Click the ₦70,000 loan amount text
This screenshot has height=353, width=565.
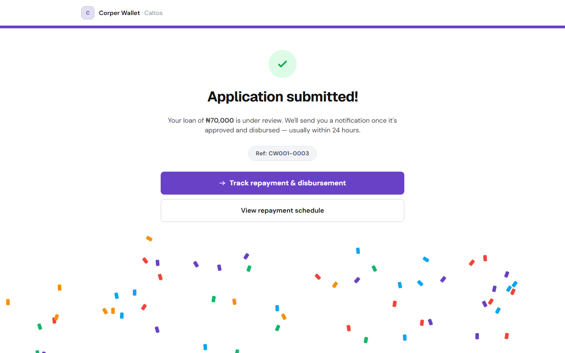click(x=220, y=120)
